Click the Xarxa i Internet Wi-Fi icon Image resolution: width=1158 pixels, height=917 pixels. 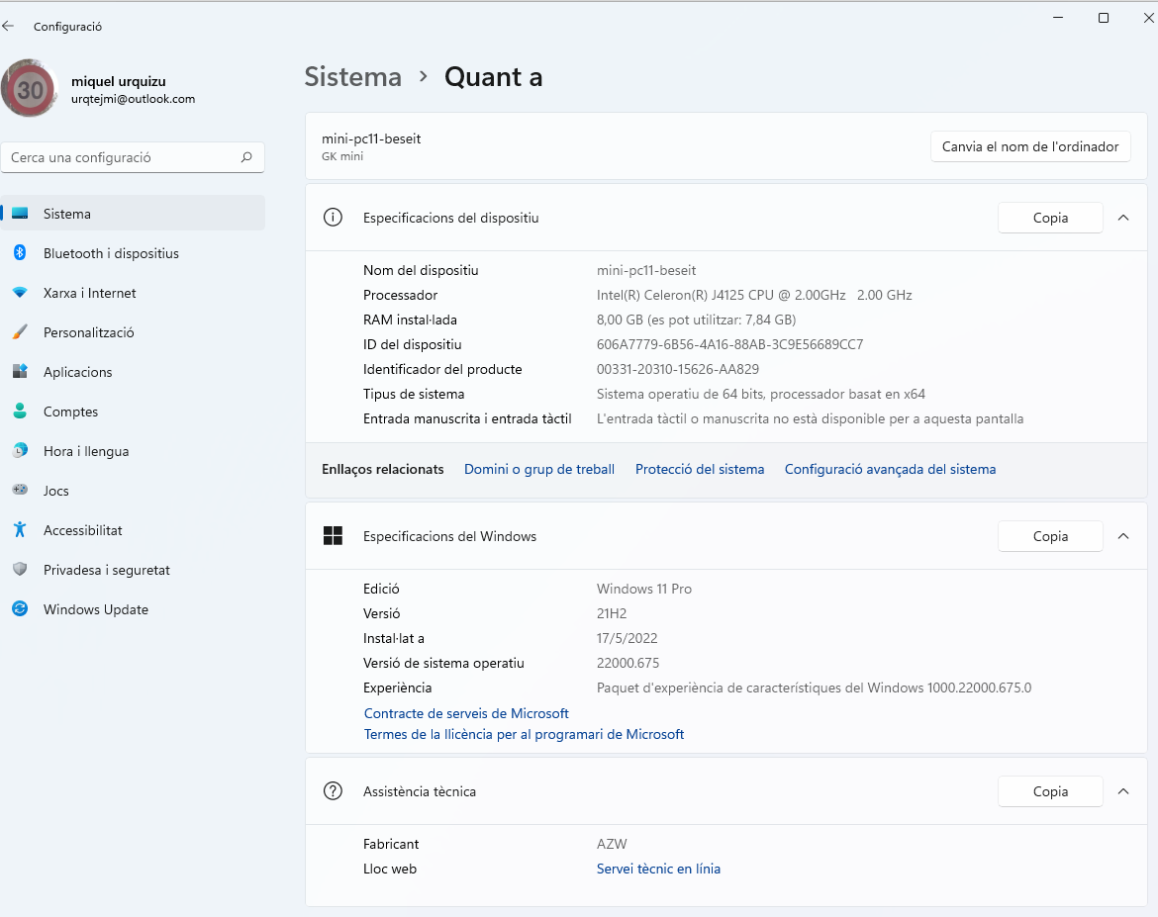pos(20,293)
